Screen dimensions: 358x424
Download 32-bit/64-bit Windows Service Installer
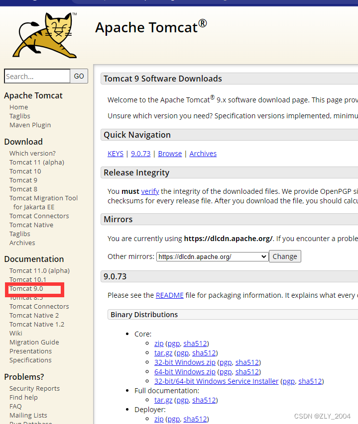pyautogui.click(x=217, y=381)
